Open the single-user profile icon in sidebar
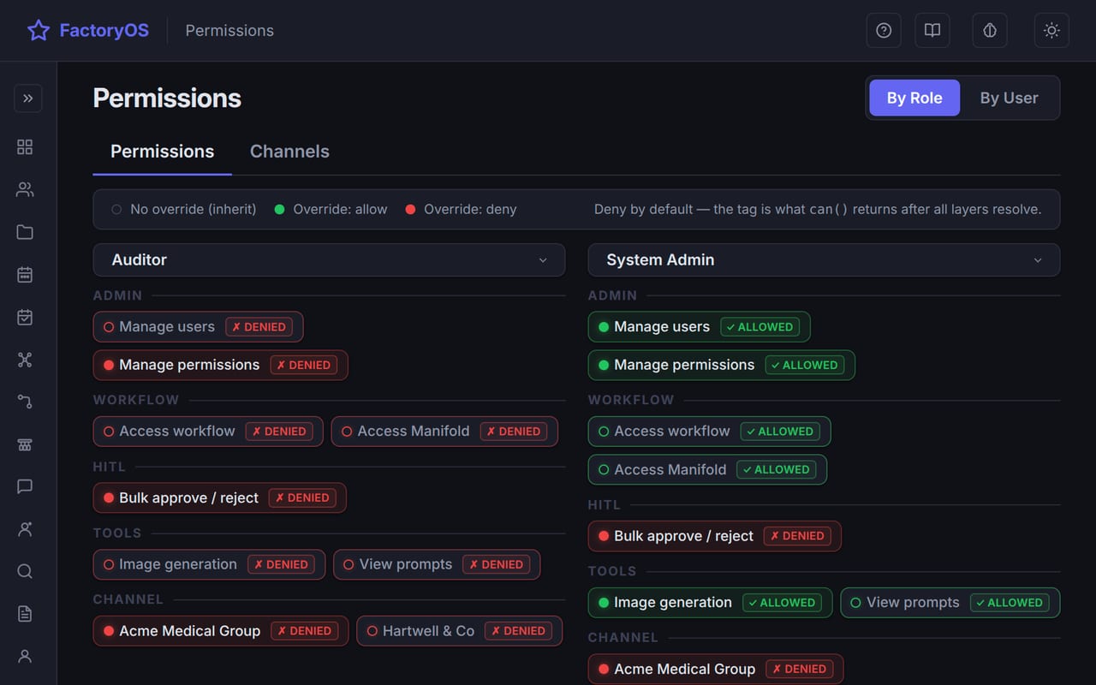The width and height of the screenshot is (1096, 685). pyautogui.click(x=25, y=656)
